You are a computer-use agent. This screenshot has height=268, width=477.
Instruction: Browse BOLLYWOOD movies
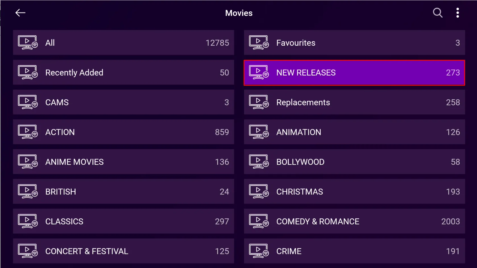tap(354, 162)
